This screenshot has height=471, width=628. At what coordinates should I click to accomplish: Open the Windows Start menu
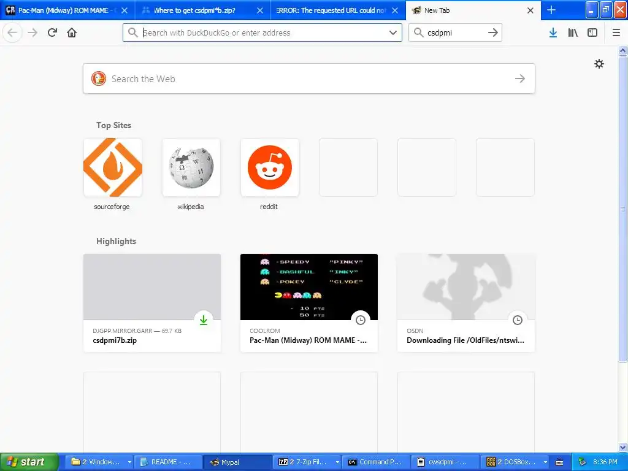coord(29,462)
